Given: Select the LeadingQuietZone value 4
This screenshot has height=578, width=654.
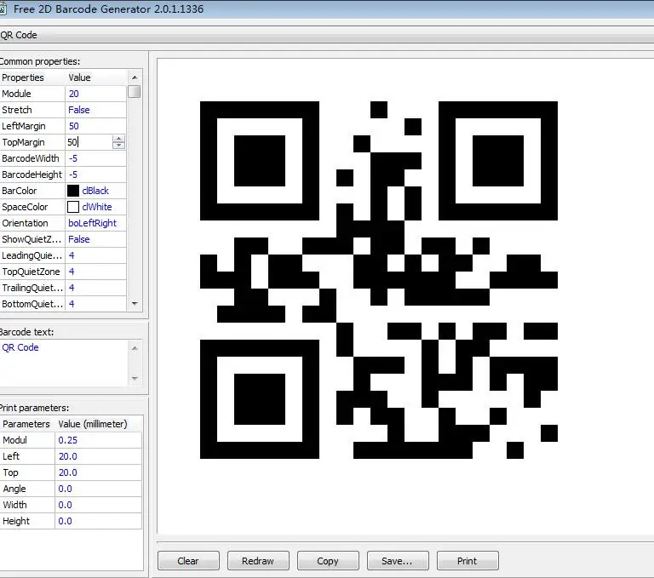Looking at the screenshot, I should click(72, 255).
